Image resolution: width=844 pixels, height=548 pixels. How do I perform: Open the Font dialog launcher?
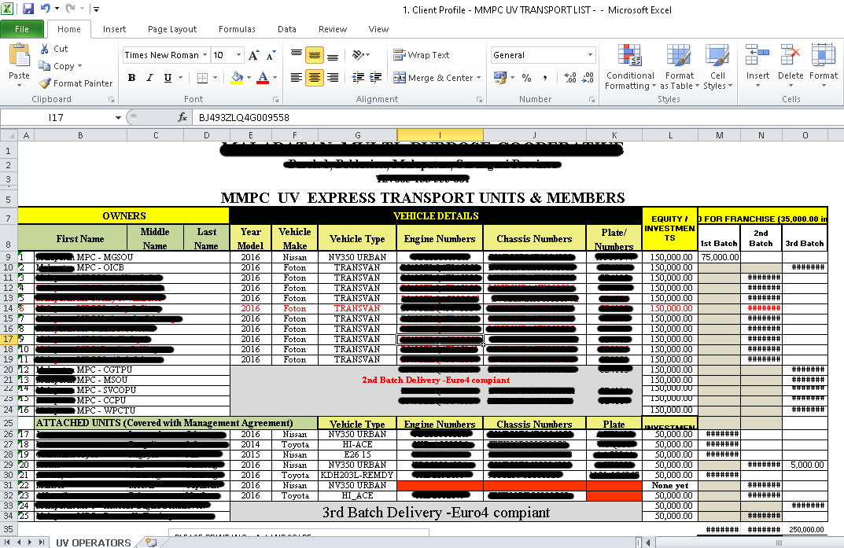point(275,100)
